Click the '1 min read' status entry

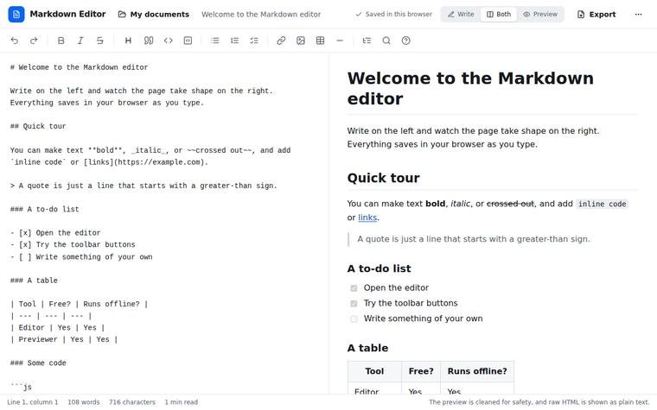click(x=181, y=402)
